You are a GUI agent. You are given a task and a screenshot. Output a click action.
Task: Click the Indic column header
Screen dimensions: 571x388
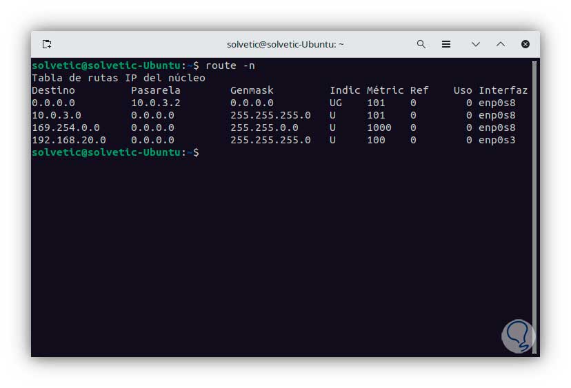click(x=345, y=90)
